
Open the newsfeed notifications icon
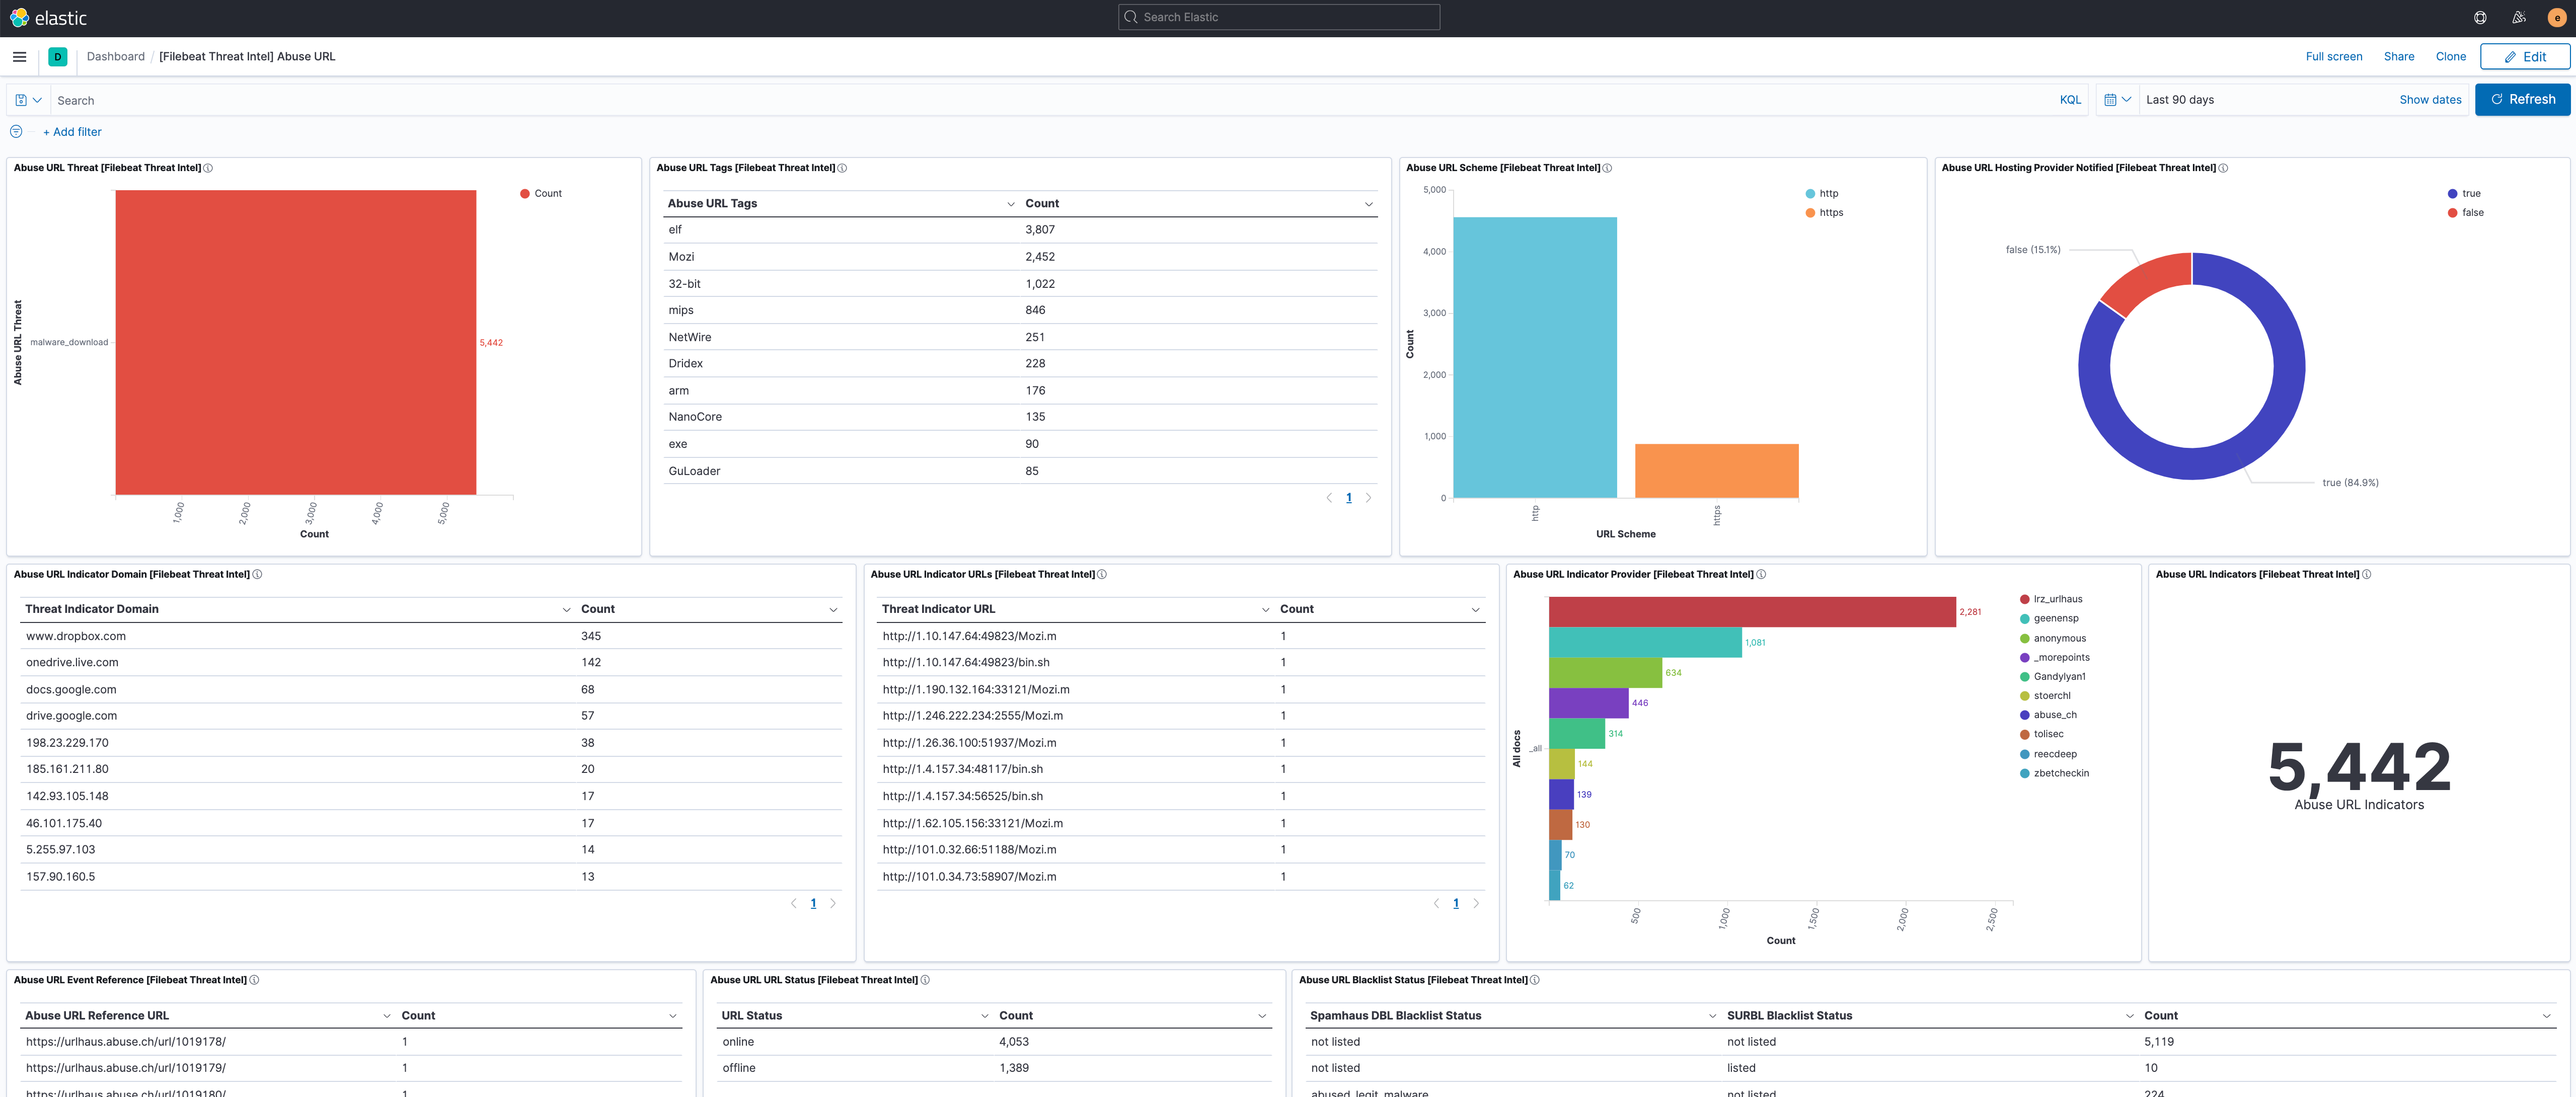pyautogui.click(x=2519, y=18)
